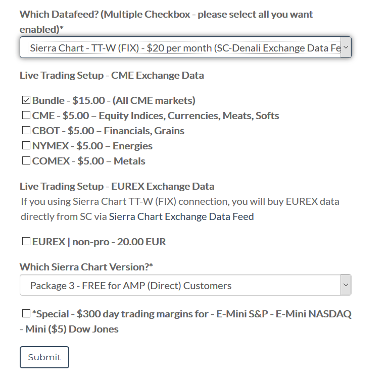Enable the EUREX non-pro 20.00 EUR checkbox
This screenshot has height=388, width=388.
click(x=26, y=242)
